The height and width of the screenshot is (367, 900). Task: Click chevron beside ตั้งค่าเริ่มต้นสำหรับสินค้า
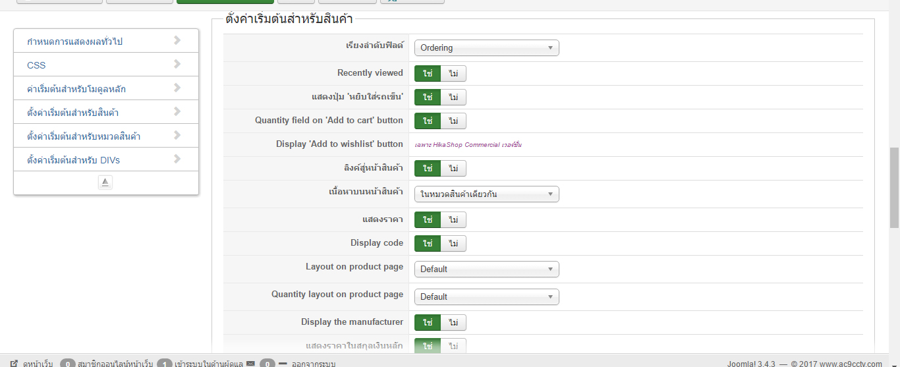point(177,111)
